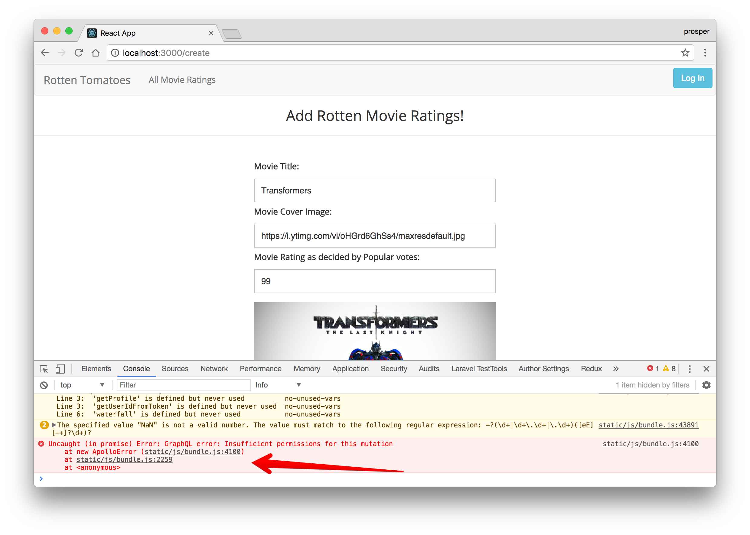The image size is (750, 535).
Task: Toggle the device toolbar icon
Action: [60, 369]
